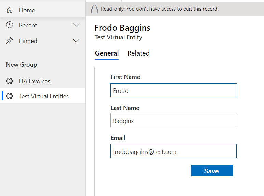Click into the Last Name field
264x196 pixels.
[x=173, y=121]
